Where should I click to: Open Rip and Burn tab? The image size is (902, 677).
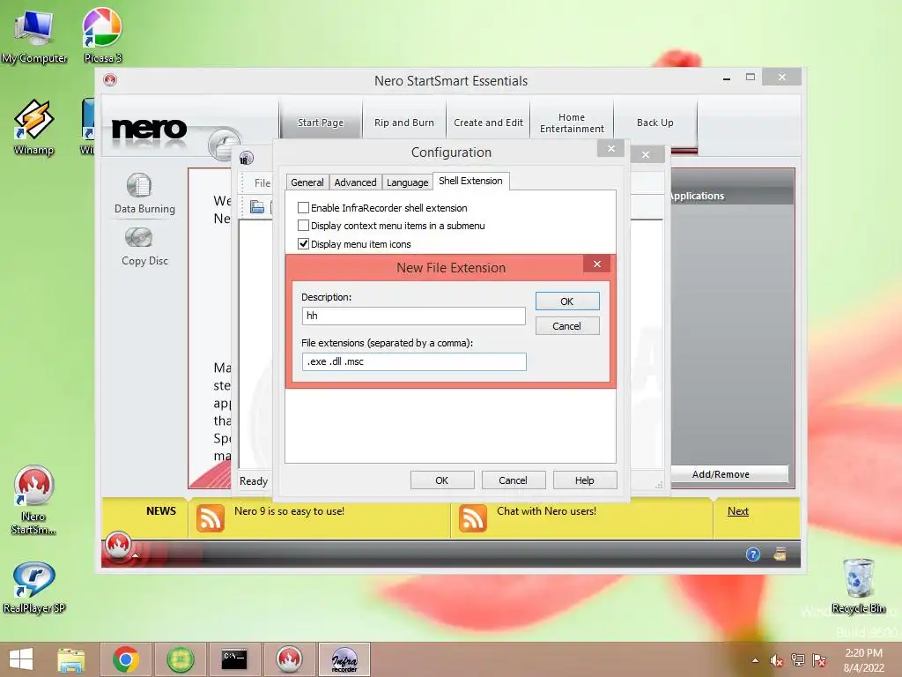(404, 123)
